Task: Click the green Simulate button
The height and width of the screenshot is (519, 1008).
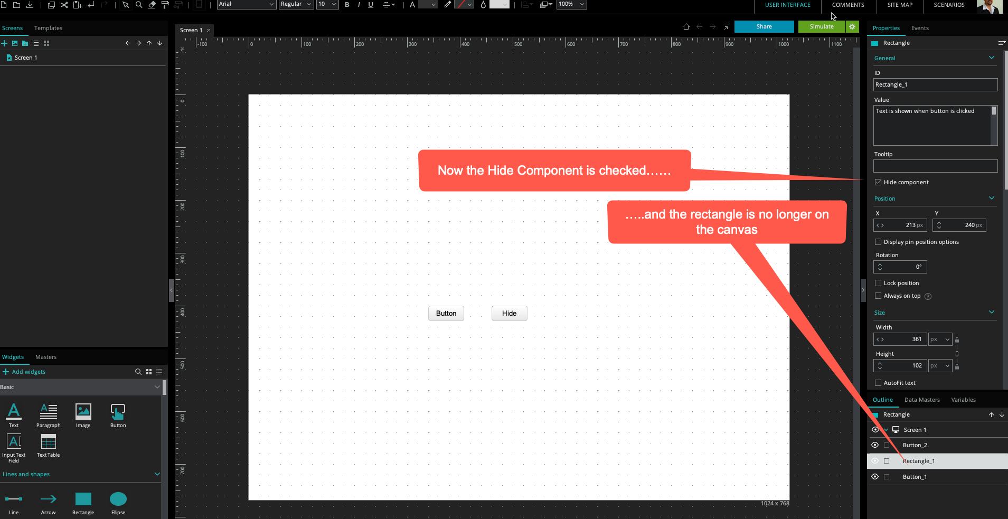Action: [x=821, y=26]
